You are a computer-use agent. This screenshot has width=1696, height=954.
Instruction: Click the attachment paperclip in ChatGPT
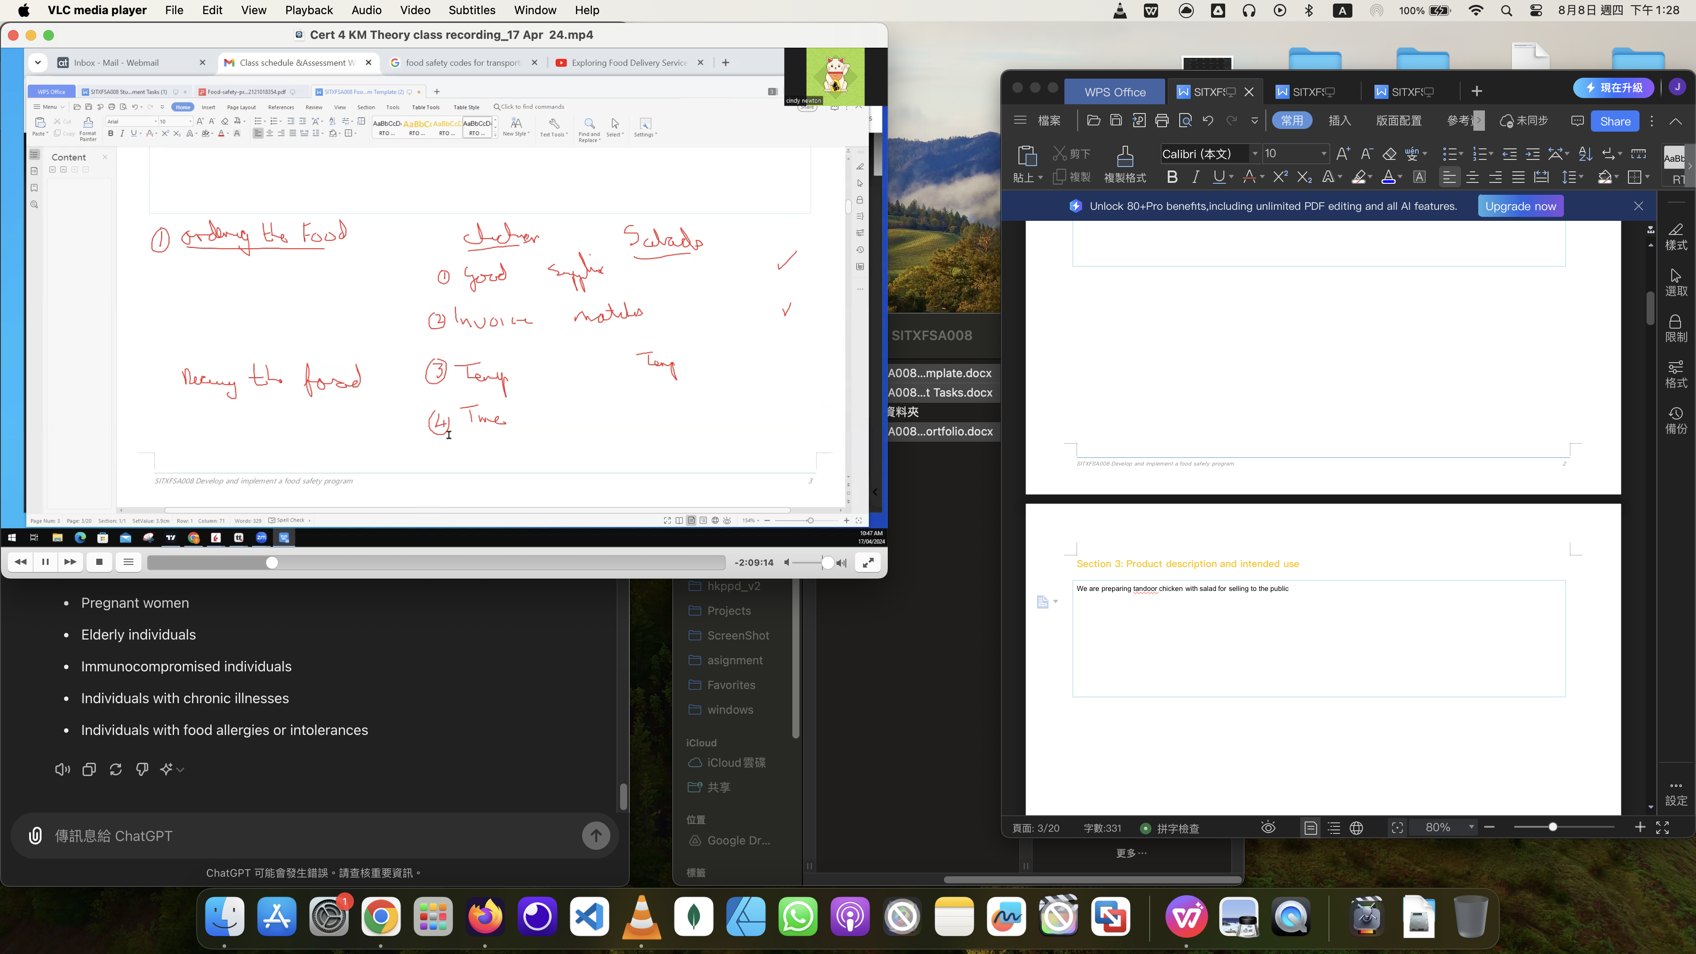pyautogui.click(x=35, y=836)
